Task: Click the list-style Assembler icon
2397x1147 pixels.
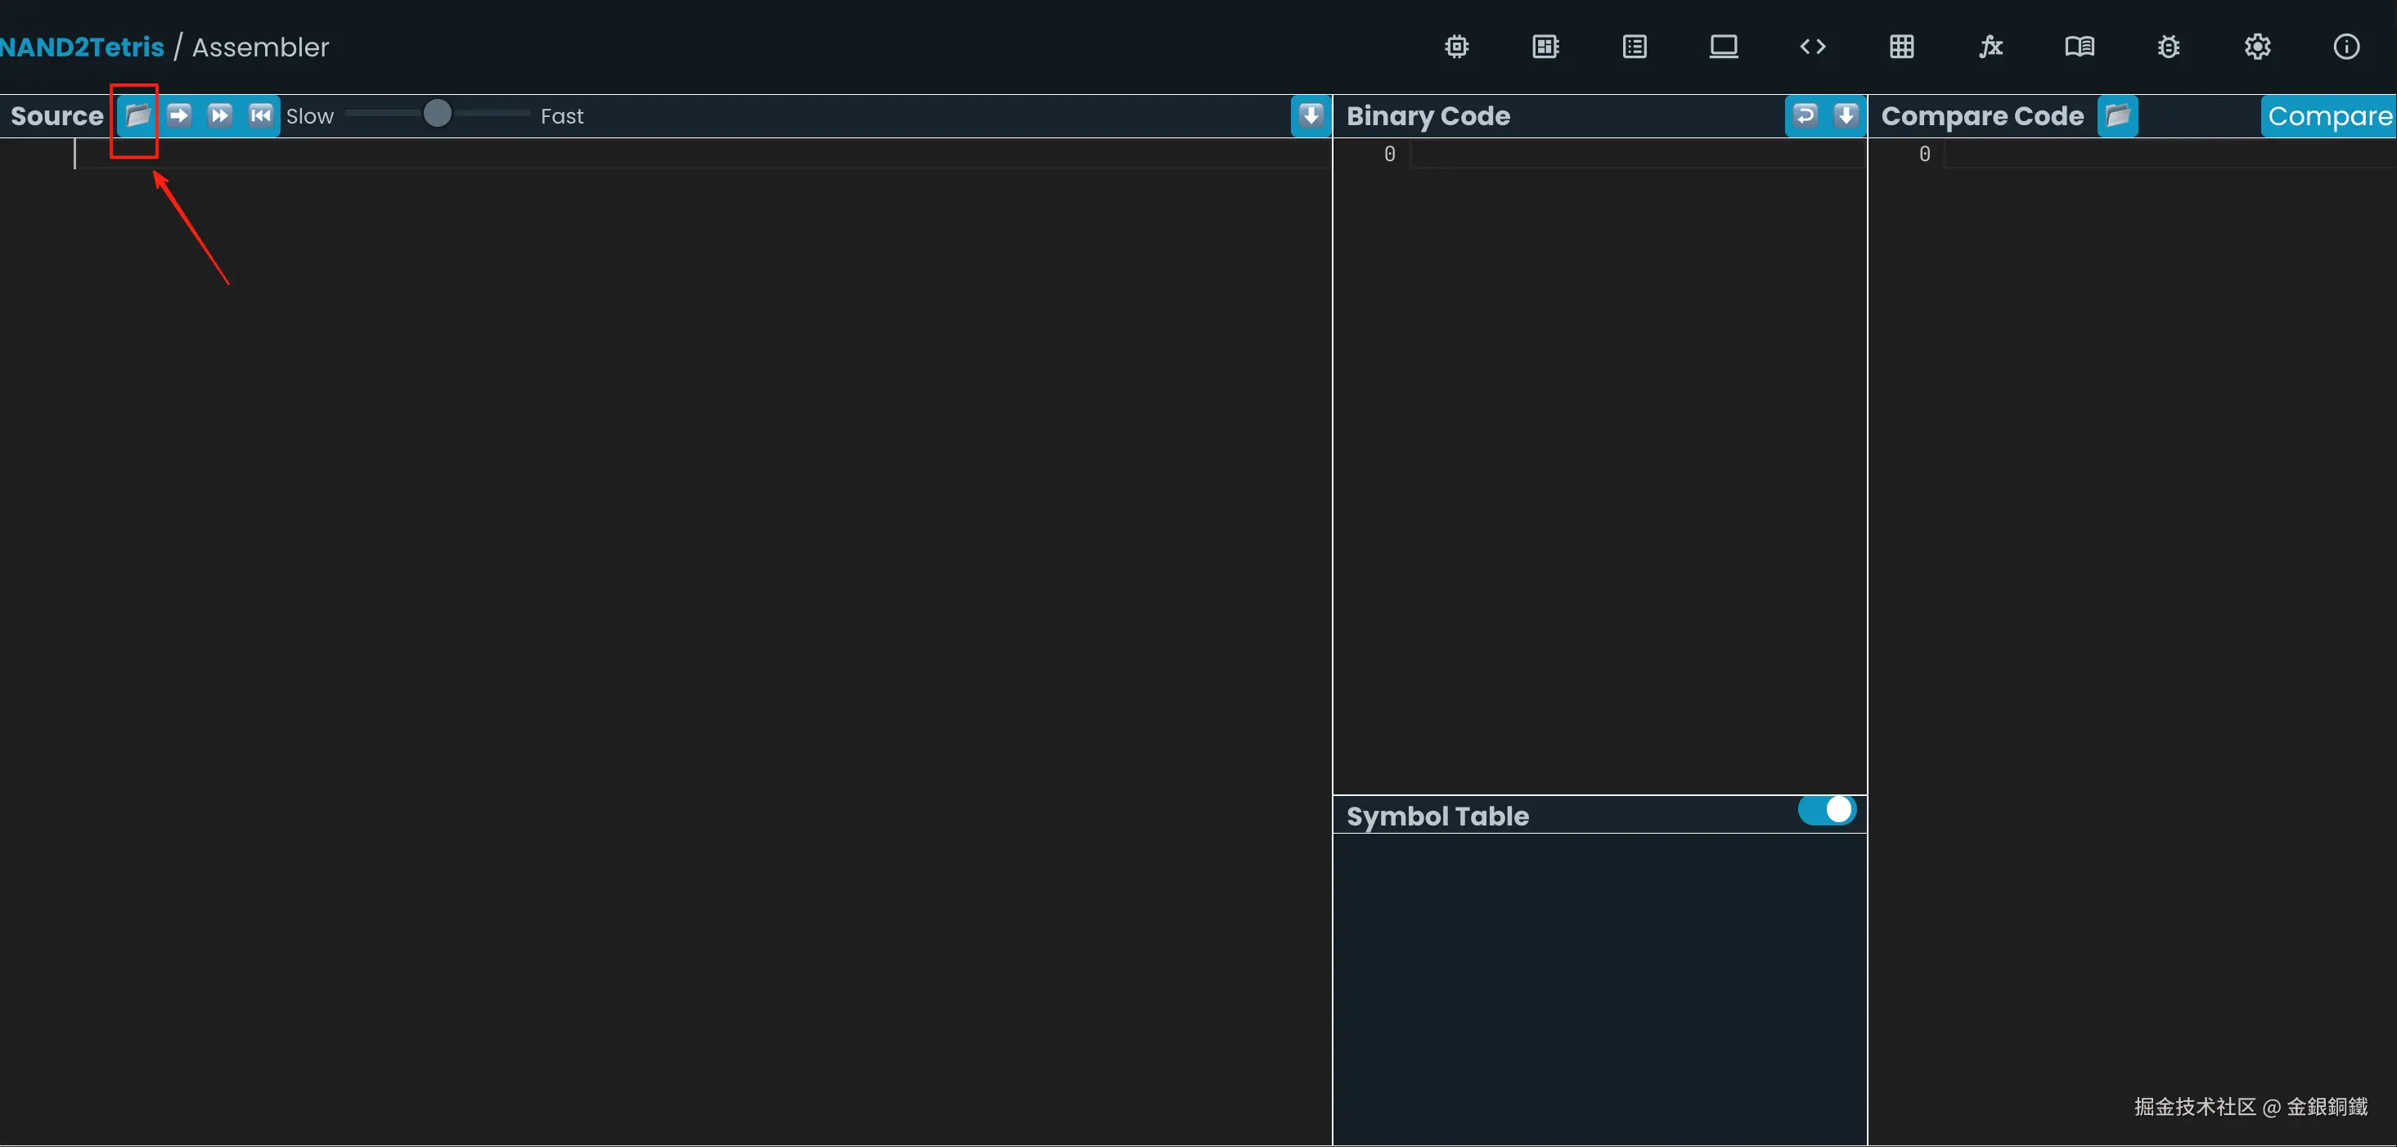Action: tap(1634, 47)
